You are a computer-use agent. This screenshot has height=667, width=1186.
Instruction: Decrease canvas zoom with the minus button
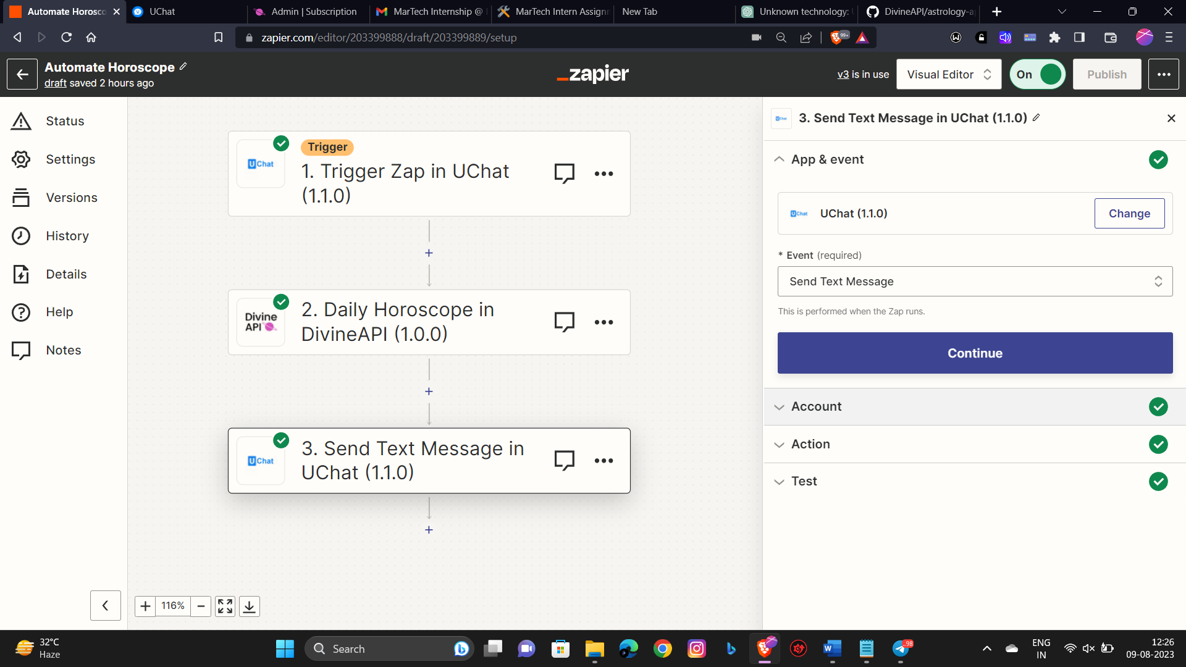pyautogui.click(x=201, y=606)
